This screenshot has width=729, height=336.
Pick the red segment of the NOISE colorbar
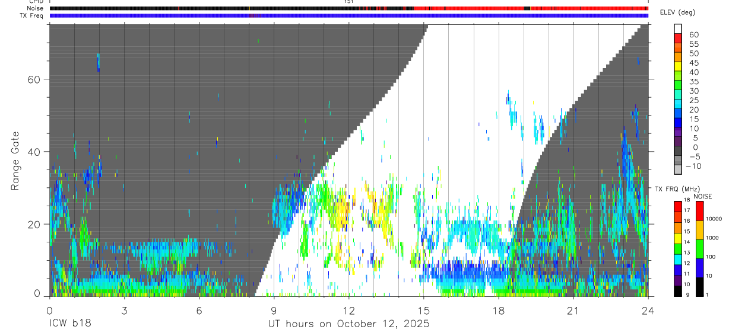click(699, 211)
